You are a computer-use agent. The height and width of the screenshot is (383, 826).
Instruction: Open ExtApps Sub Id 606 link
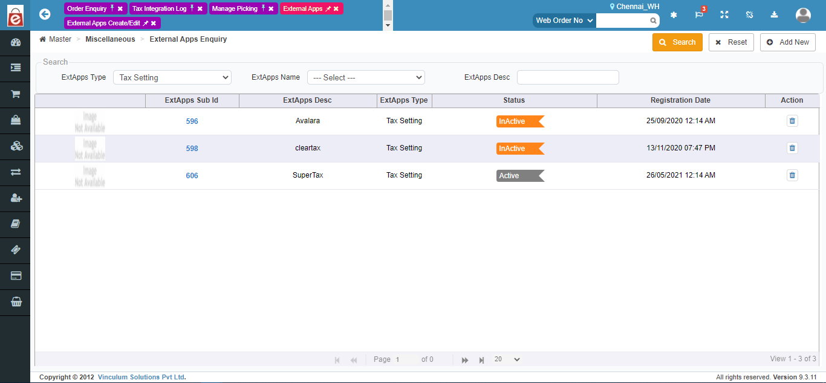[x=192, y=176]
